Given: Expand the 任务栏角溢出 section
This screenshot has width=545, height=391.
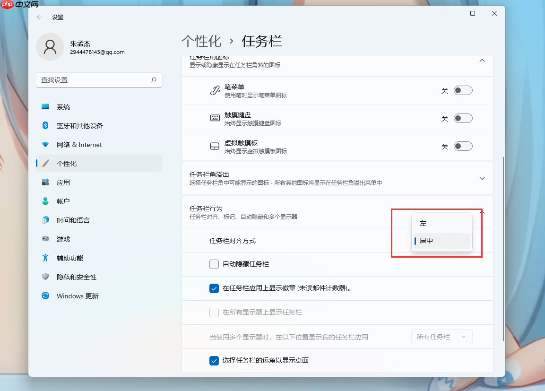Looking at the screenshot, I should [482, 178].
